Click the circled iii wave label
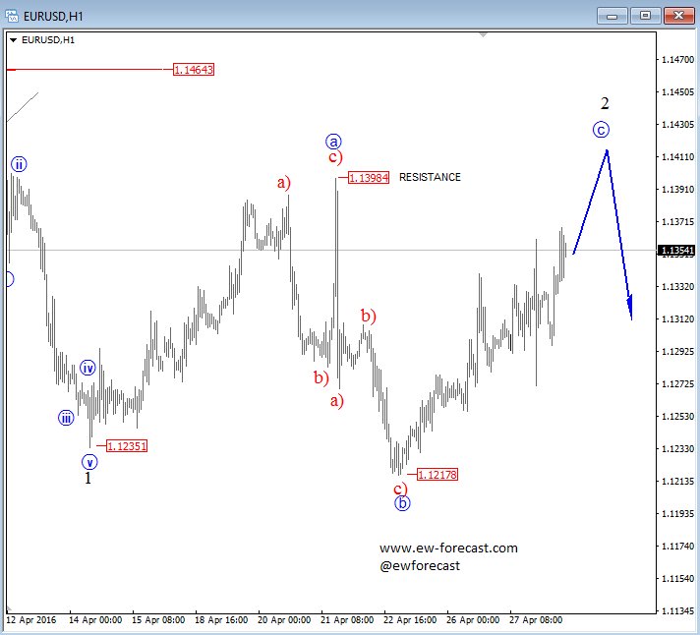Screen dimensions: 700x635 (66, 418)
